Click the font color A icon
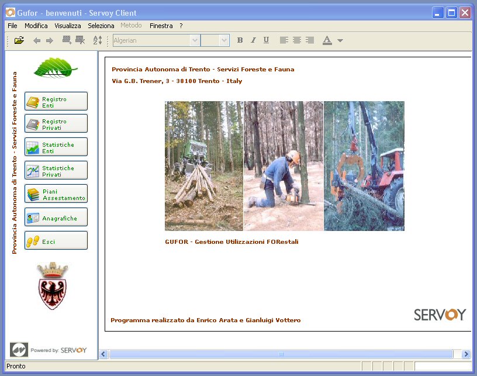The height and width of the screenshot is (376, 477). [327, 40]
